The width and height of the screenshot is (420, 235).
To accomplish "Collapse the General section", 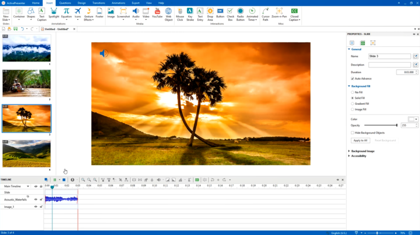I will pyautogui.click(x=349, y=49).
